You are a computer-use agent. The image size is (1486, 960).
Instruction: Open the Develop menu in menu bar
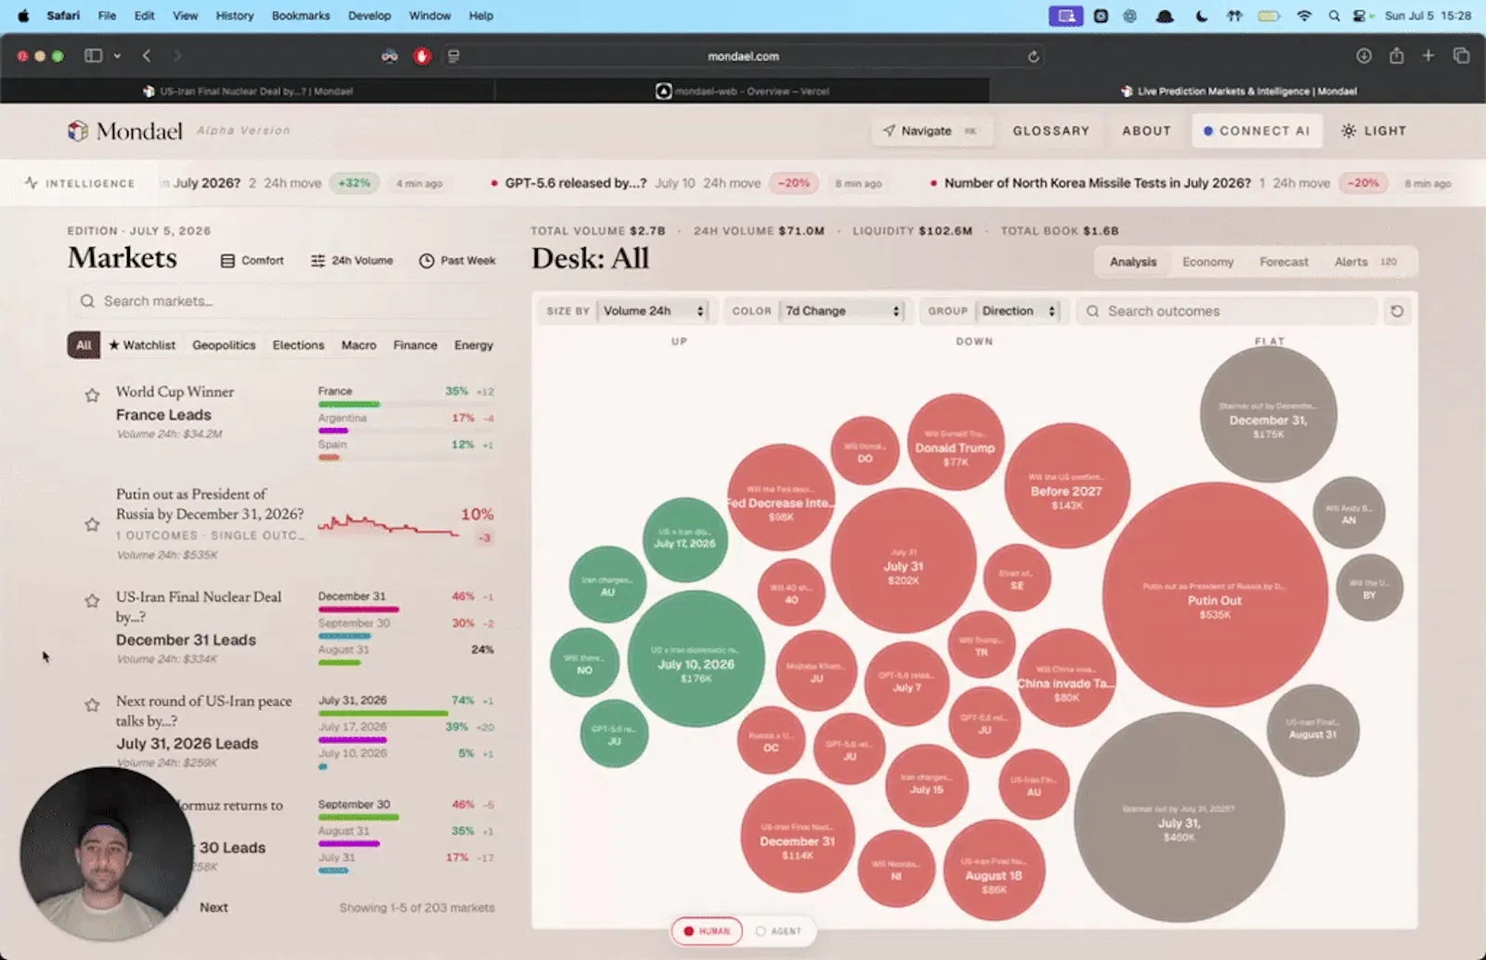pos(370,16)
